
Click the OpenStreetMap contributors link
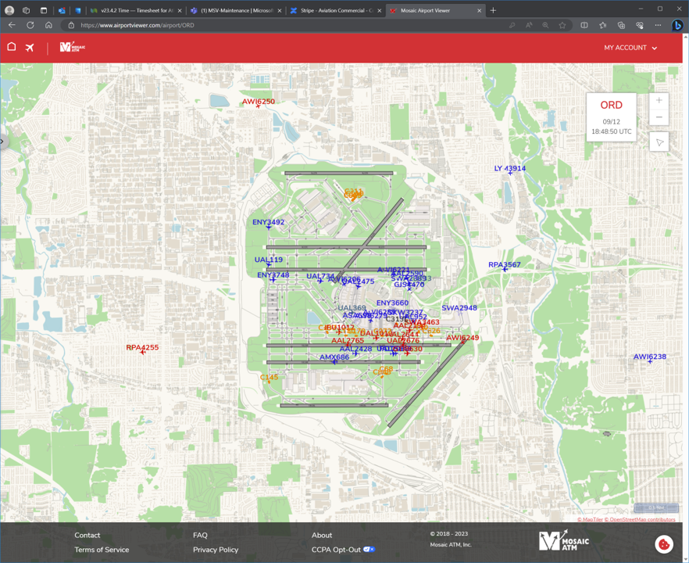tap(640, 519)
